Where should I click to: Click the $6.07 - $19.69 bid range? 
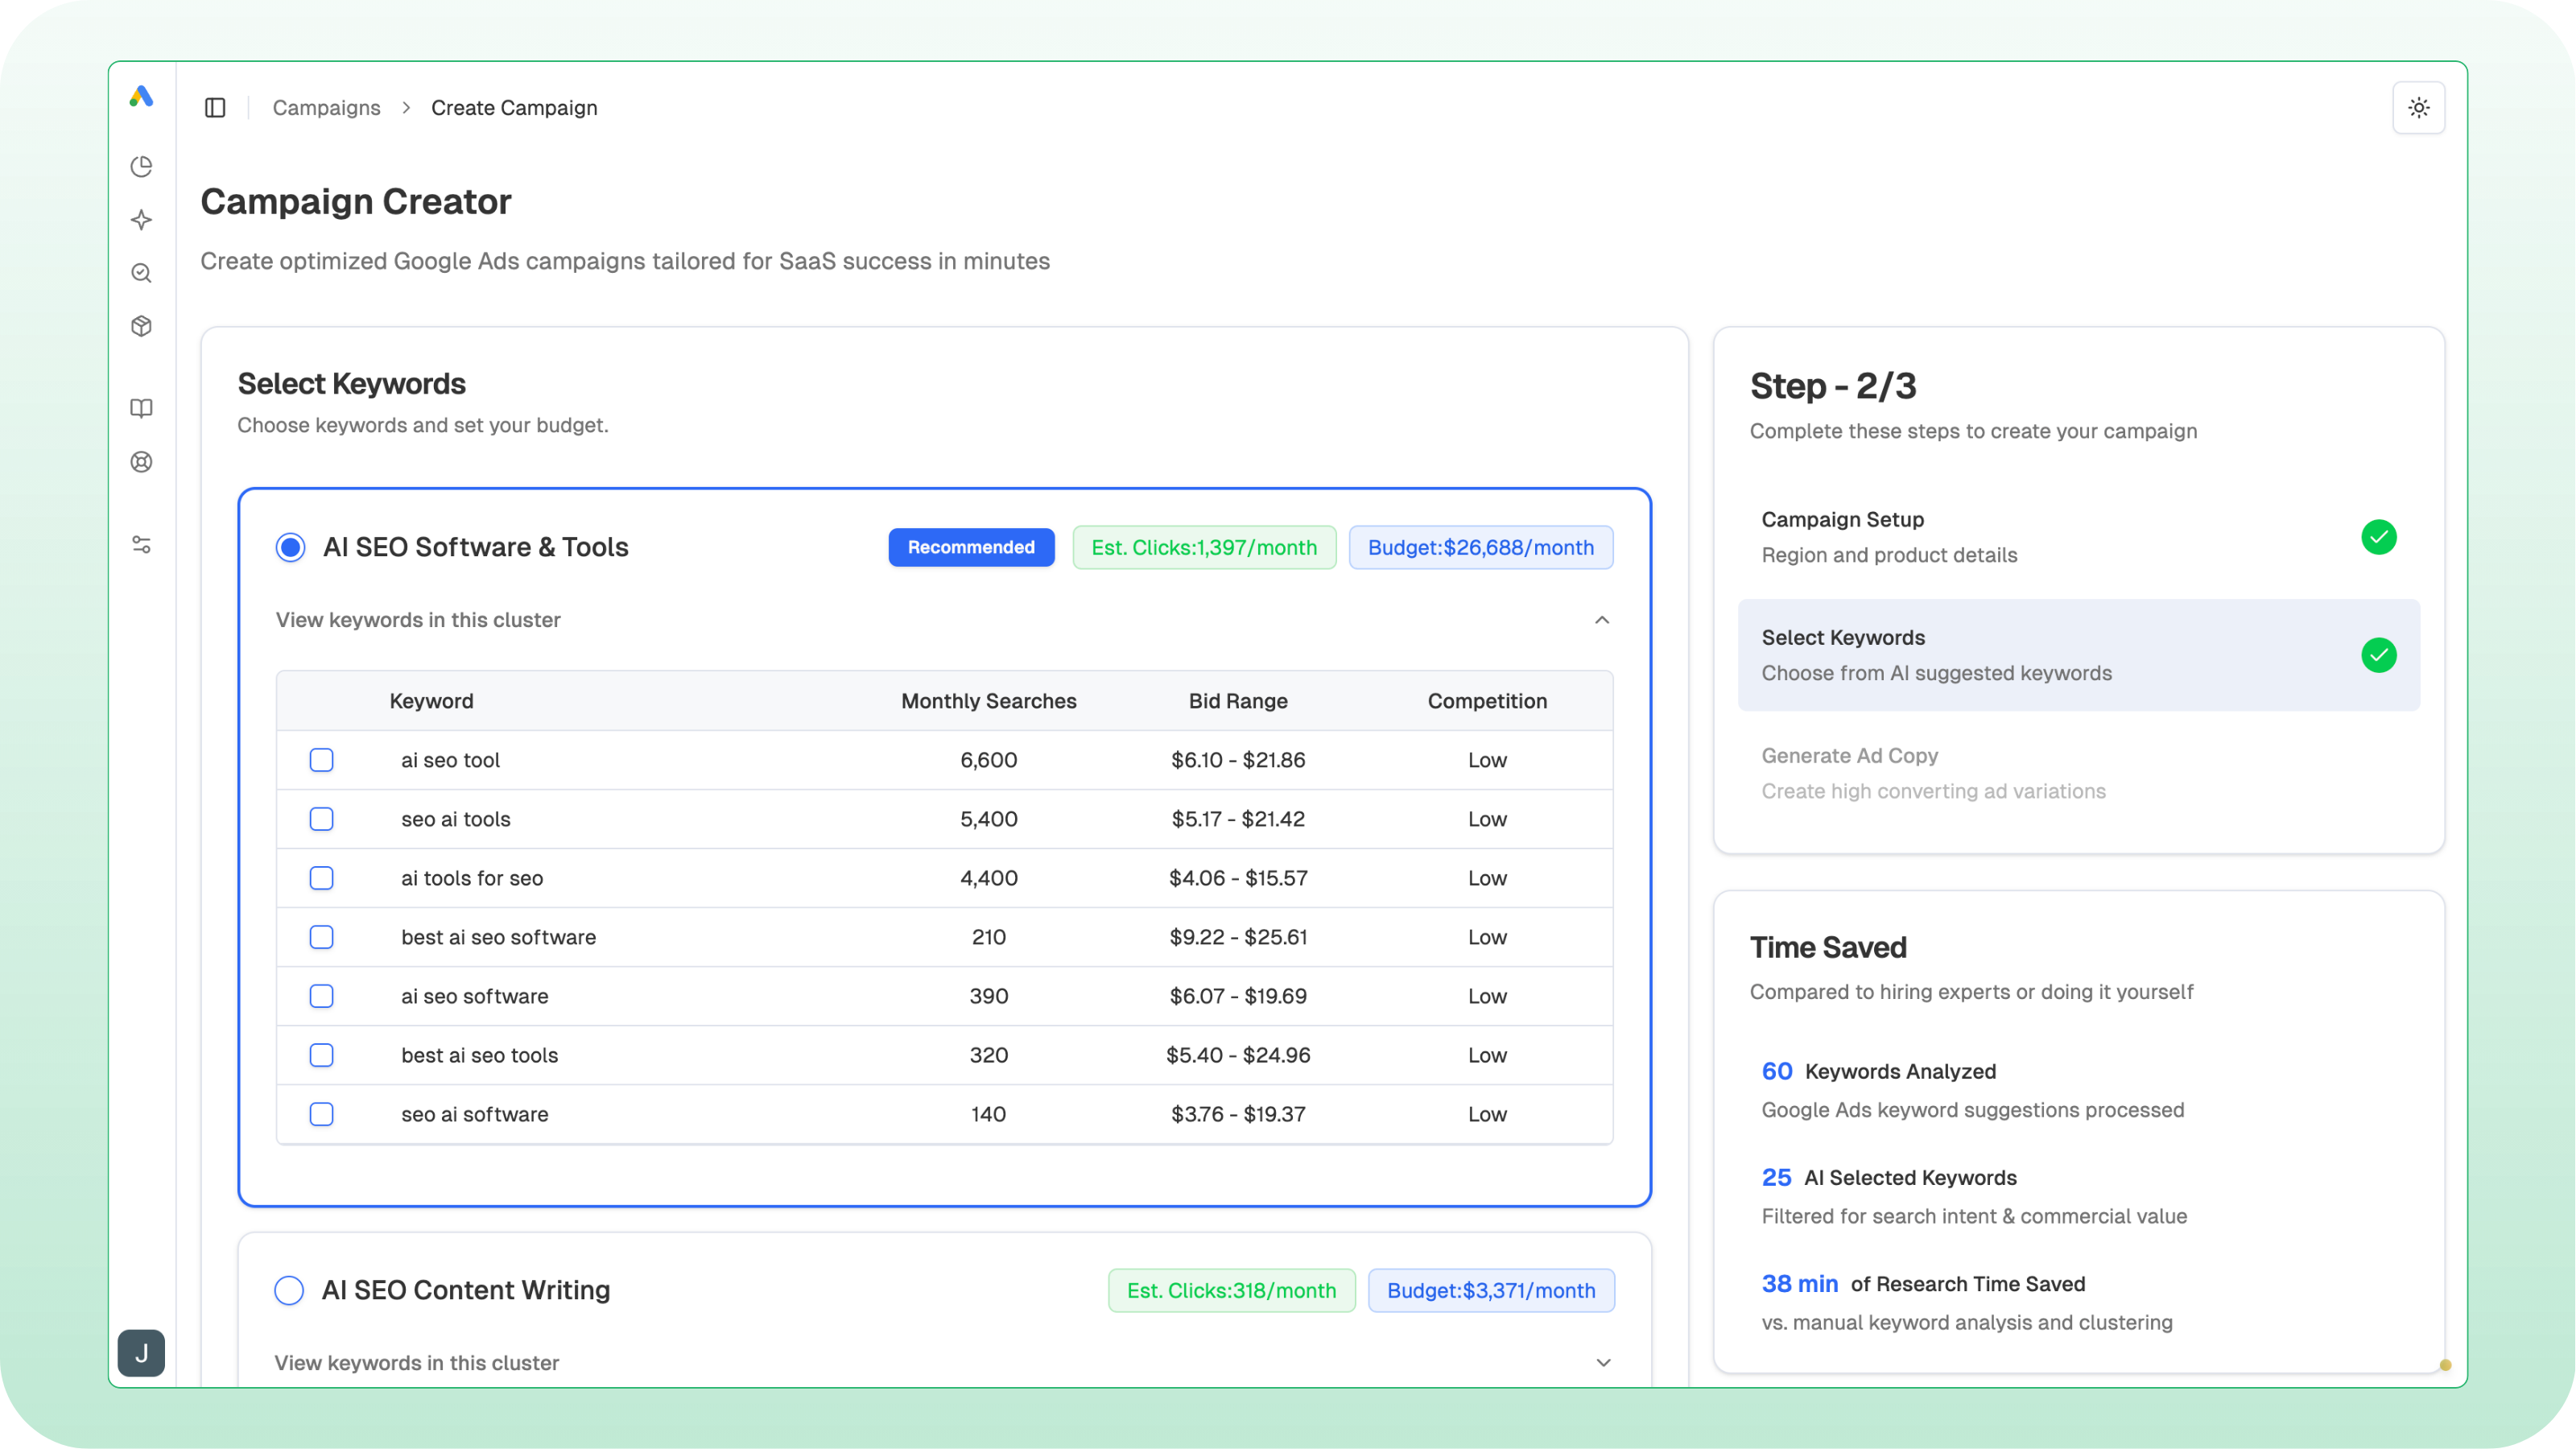[1238, 996]
